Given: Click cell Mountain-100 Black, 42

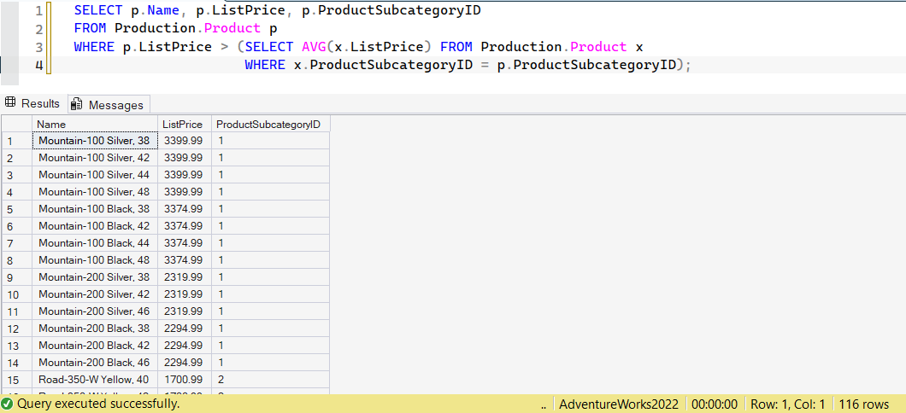Looking at the screenshot, I should coord(96,225).
